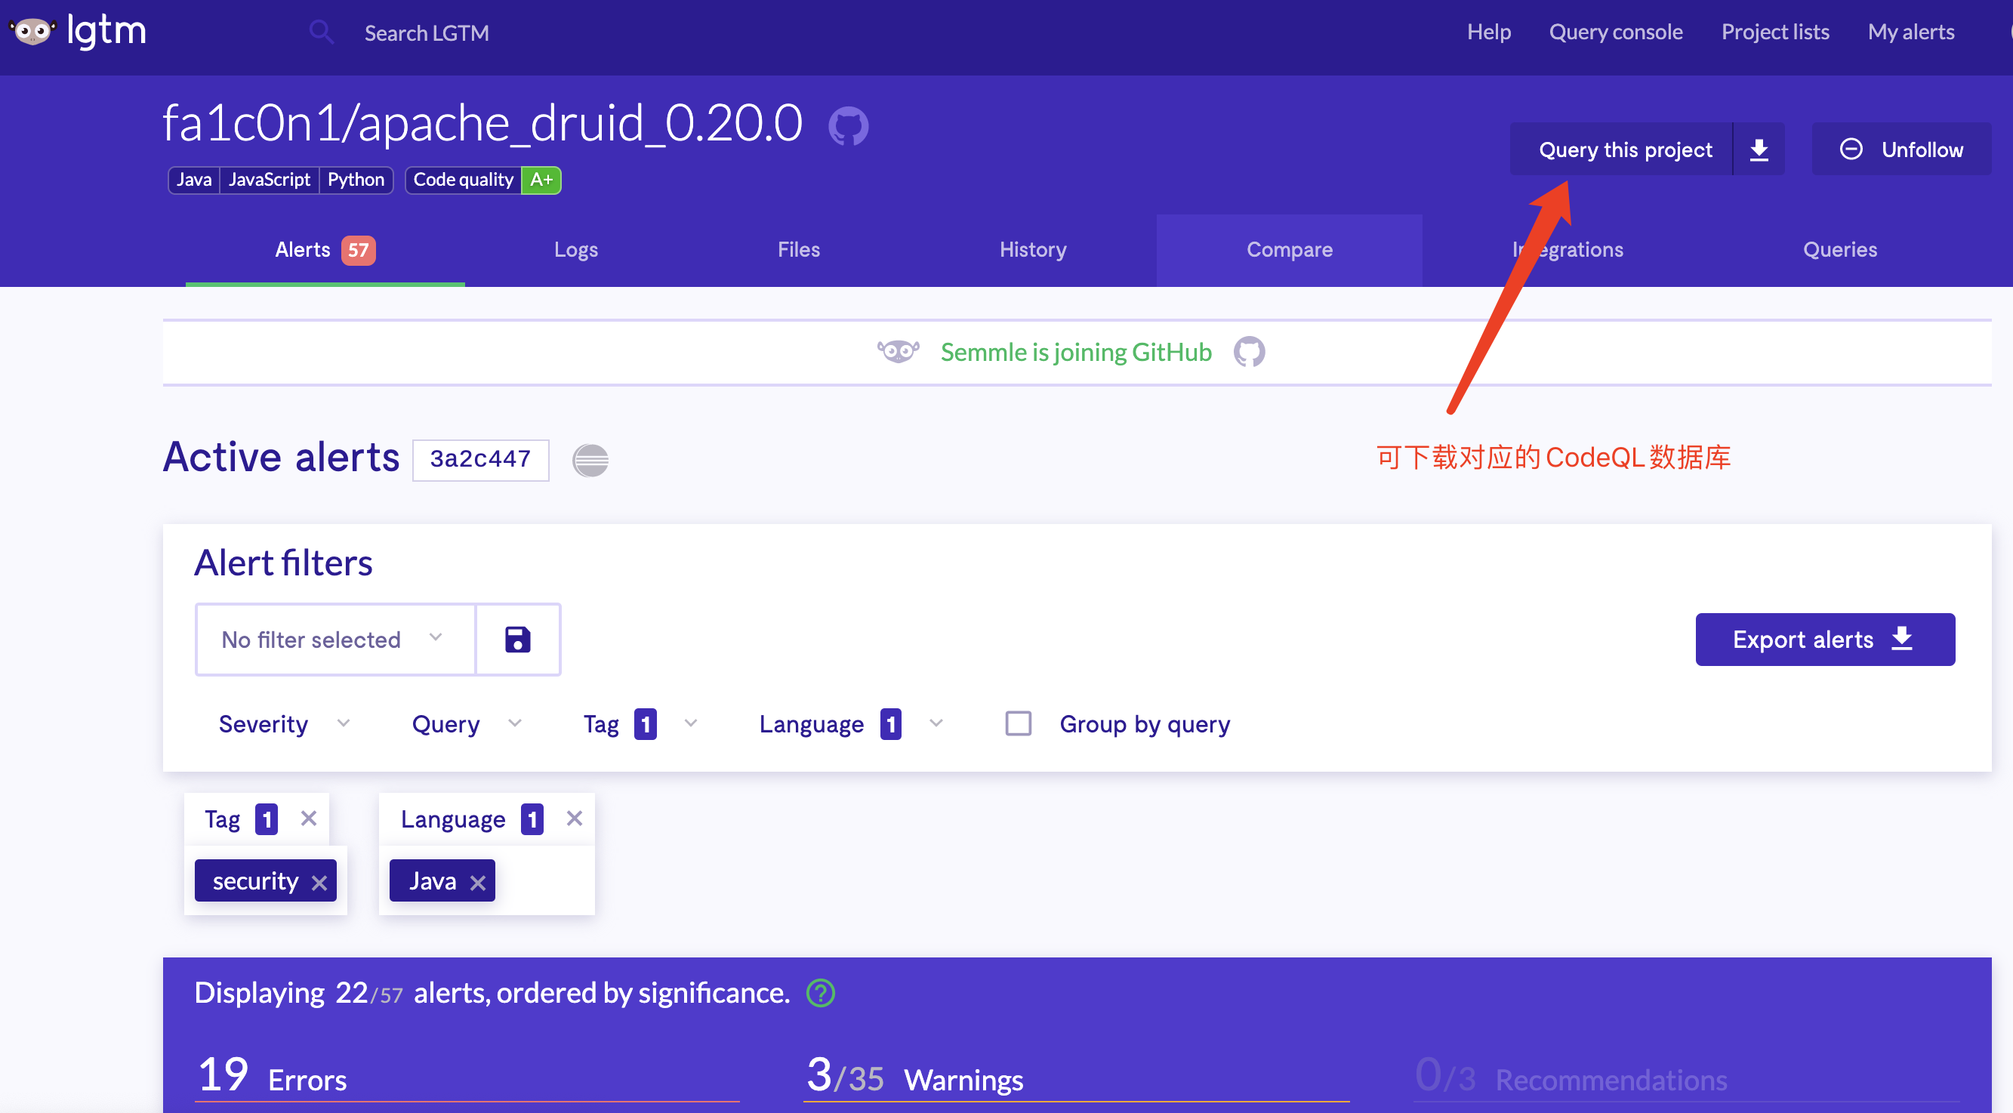
Task: Enable the Group by query checkbox
Action: click(1017, 724)
